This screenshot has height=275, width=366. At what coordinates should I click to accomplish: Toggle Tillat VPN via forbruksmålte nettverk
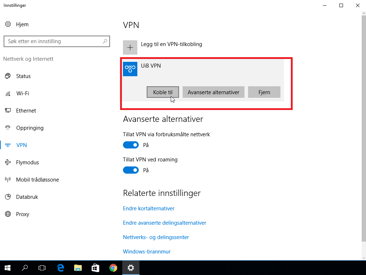[x=131, y=145]
